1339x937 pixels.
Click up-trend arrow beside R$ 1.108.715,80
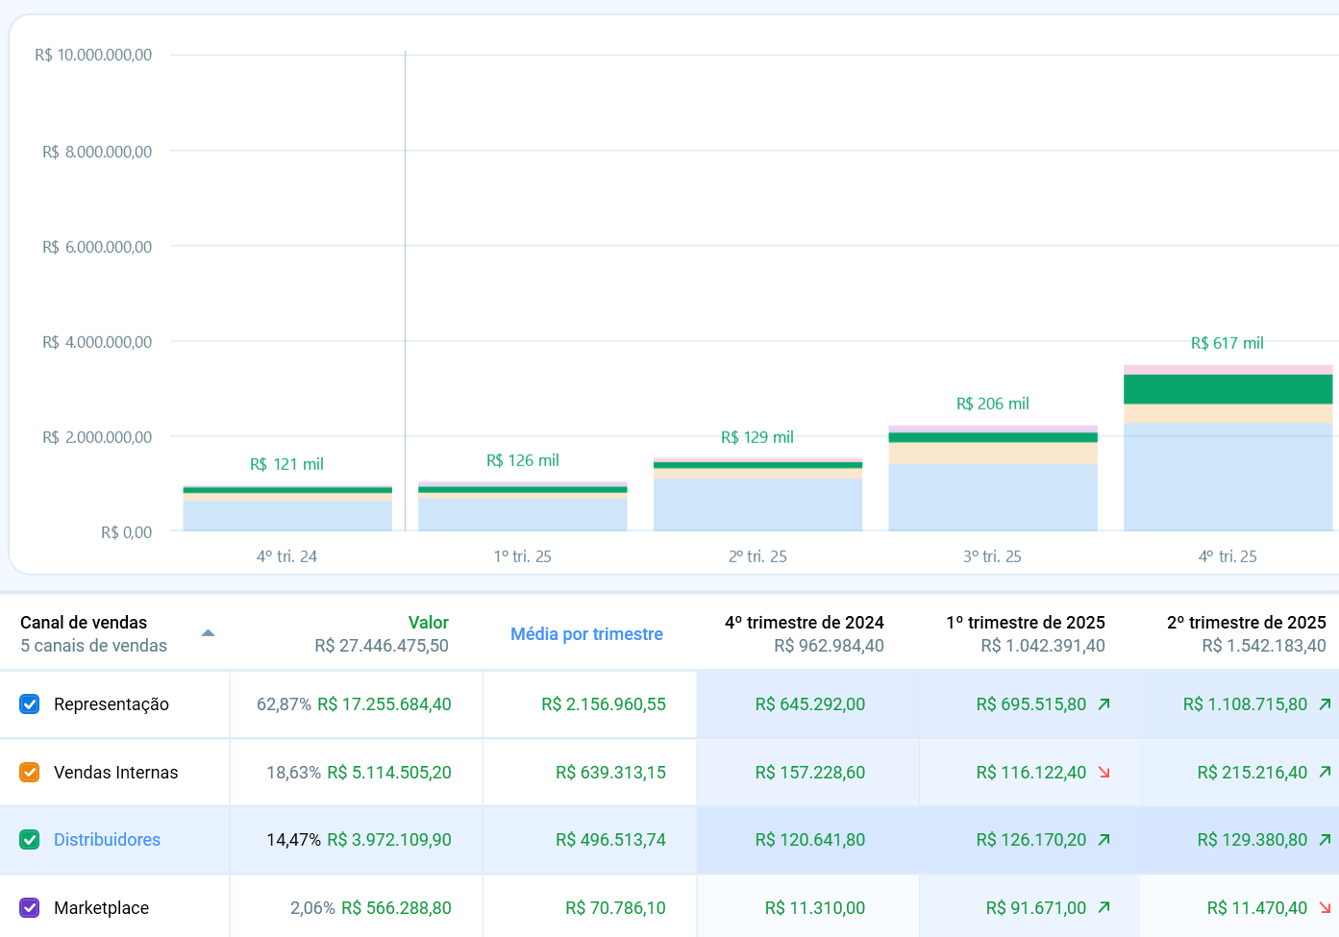pos(1326,704)
